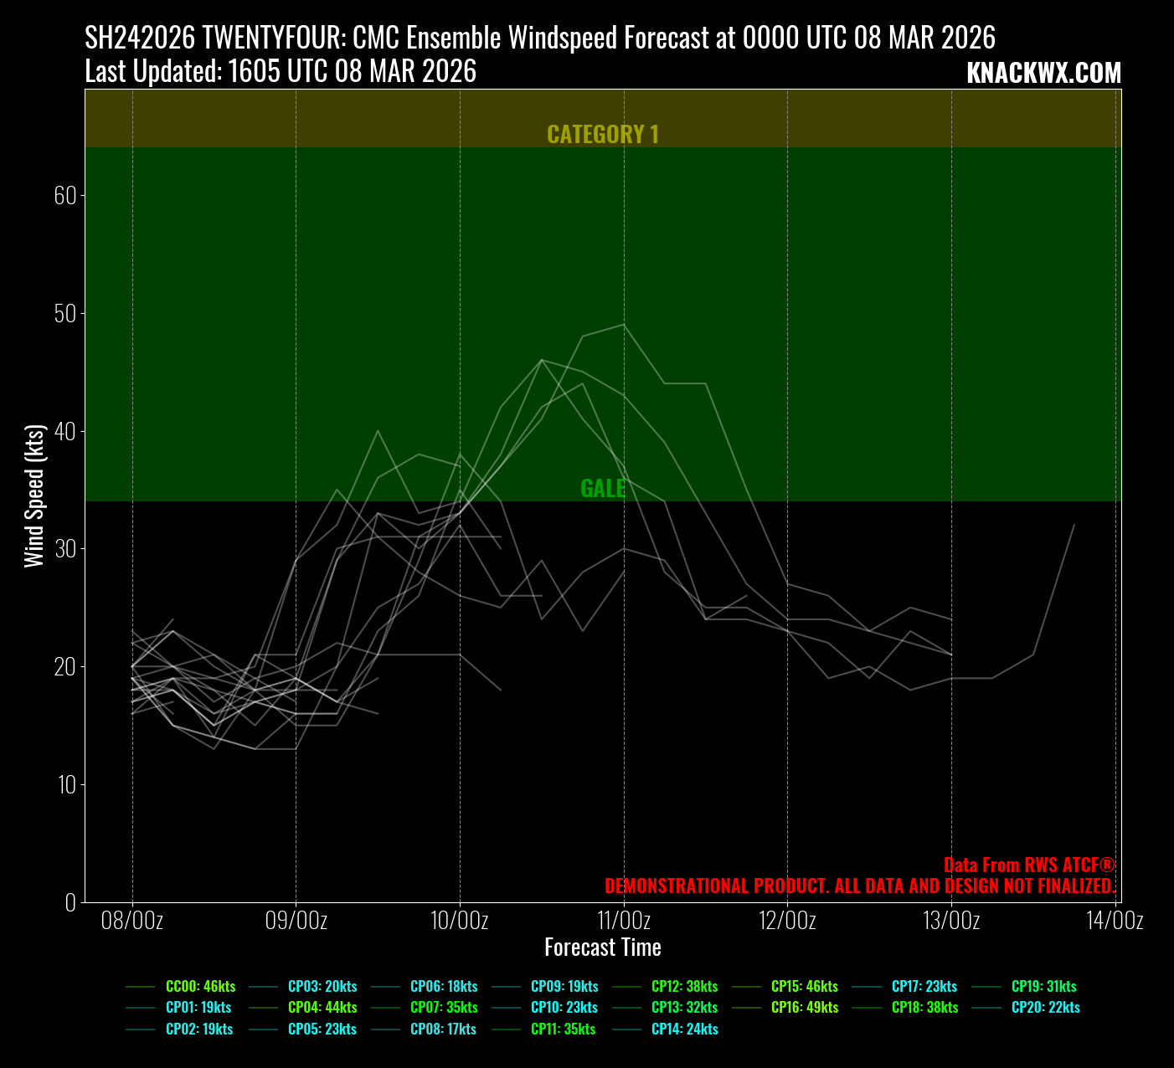The image size is (1174, 1068).
Task: Click the GALE threshold label
Action: [602, 489]
